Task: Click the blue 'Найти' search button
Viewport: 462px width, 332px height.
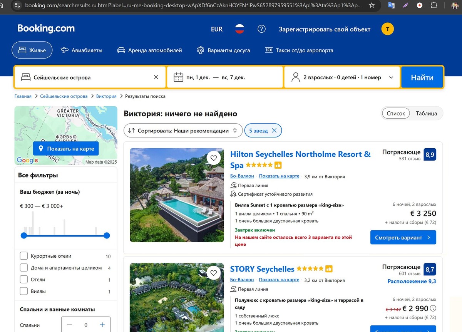Action: click(x=422, y=77)
